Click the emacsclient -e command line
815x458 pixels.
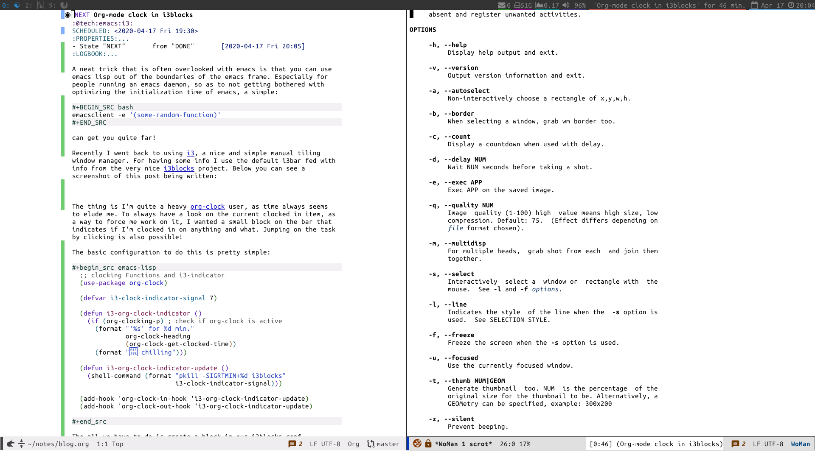[146, 115]
